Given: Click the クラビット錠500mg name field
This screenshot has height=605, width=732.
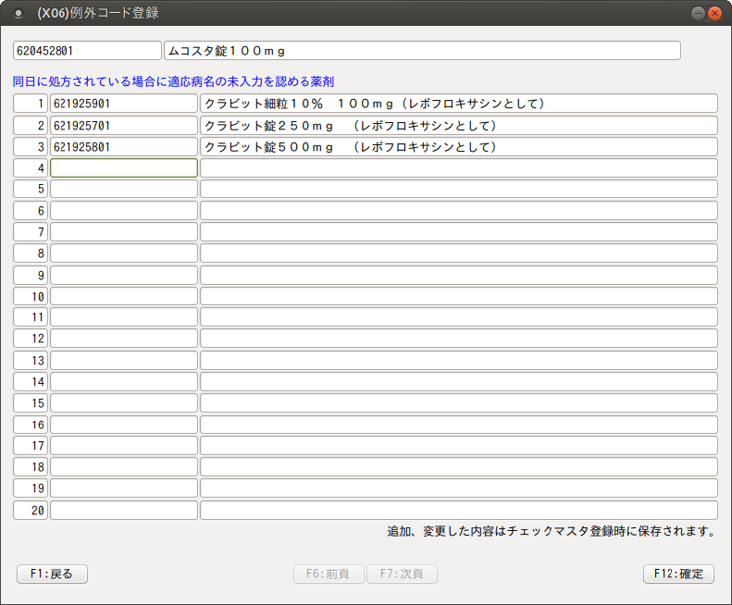Looking at the screenshot, I should point(458,146).
